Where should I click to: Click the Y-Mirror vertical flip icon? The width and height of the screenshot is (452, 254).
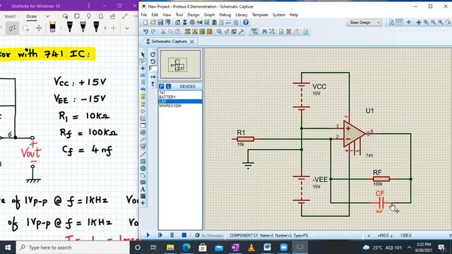[153, 84]
